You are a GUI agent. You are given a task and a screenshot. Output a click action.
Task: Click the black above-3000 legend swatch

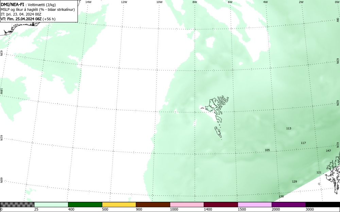(x=323, y=205)
